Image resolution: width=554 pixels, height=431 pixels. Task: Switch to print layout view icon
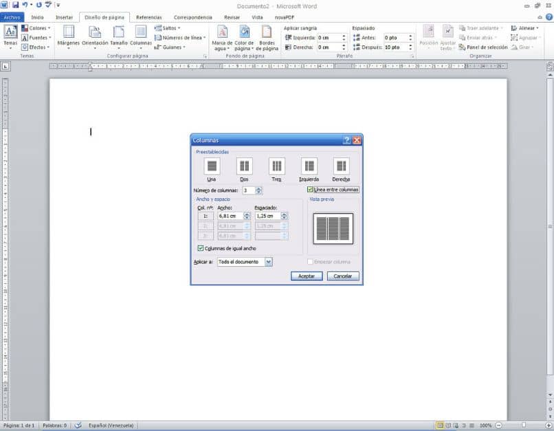pos(440,426)
